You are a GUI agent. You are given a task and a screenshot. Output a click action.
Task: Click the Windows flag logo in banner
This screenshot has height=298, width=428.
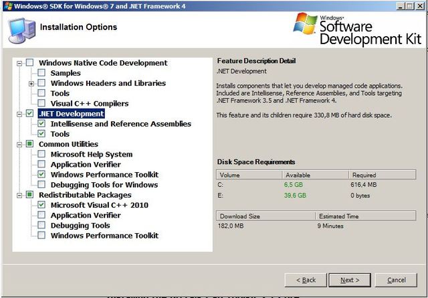305,23
